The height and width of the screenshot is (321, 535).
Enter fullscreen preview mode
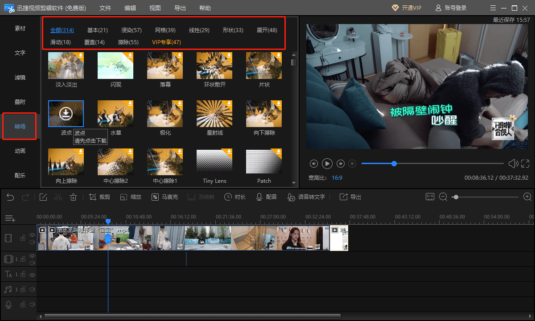[x=525, y=164]
